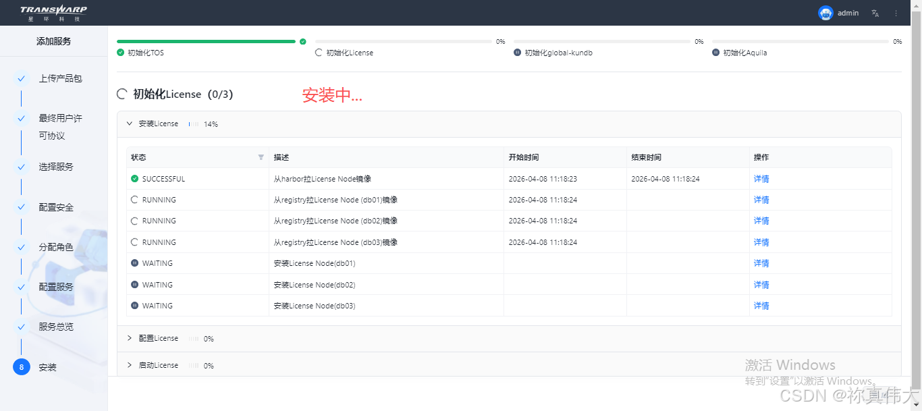
Task: Click the RUNNING spinner for db01 image pull
Action: [x=135, y=200]
